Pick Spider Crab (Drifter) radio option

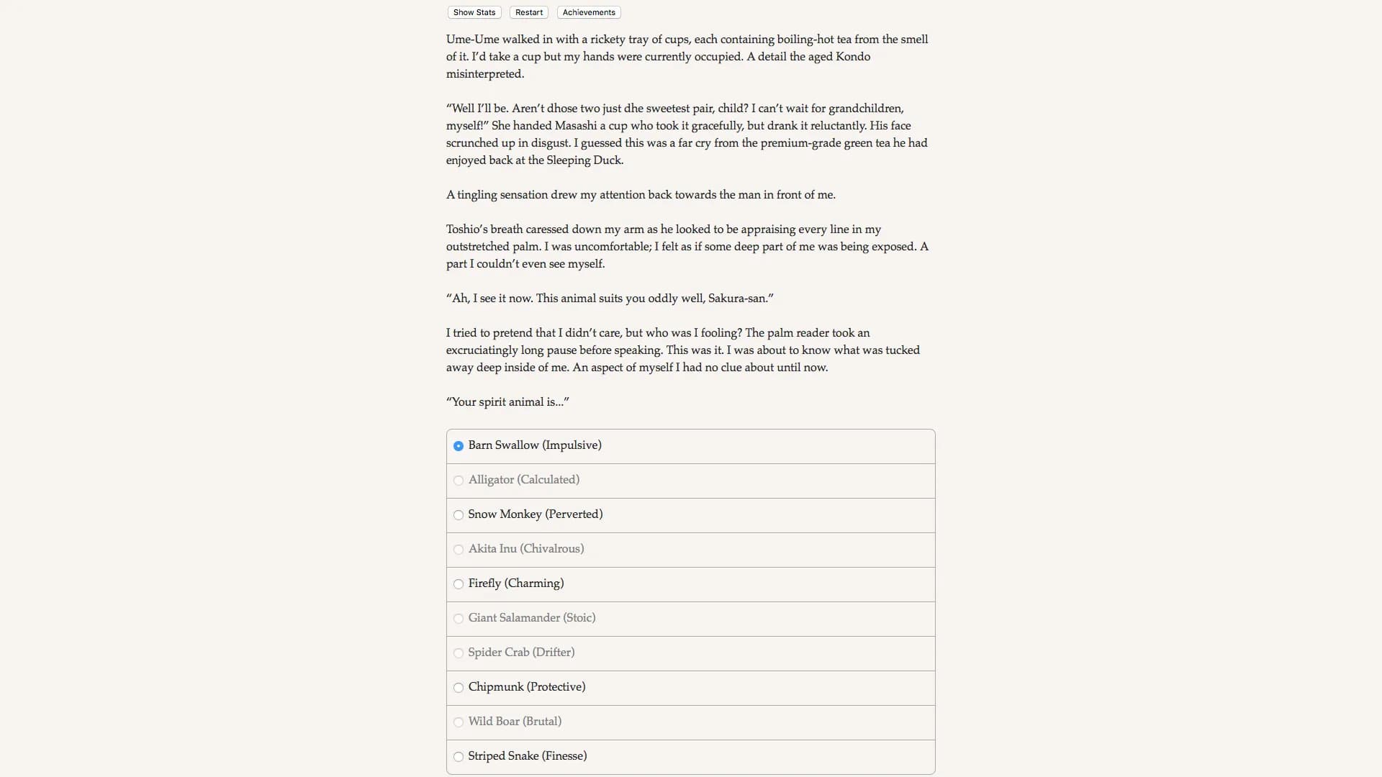pos(459,653)
